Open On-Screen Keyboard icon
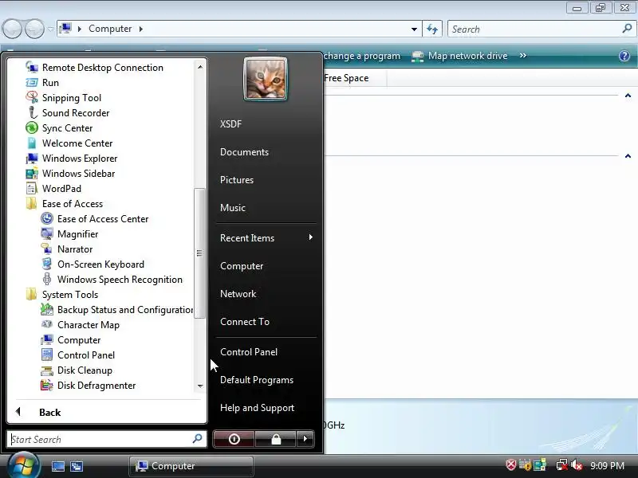This screenshot has height=478, width=638. pyautogui.click(x=47, y=264)
